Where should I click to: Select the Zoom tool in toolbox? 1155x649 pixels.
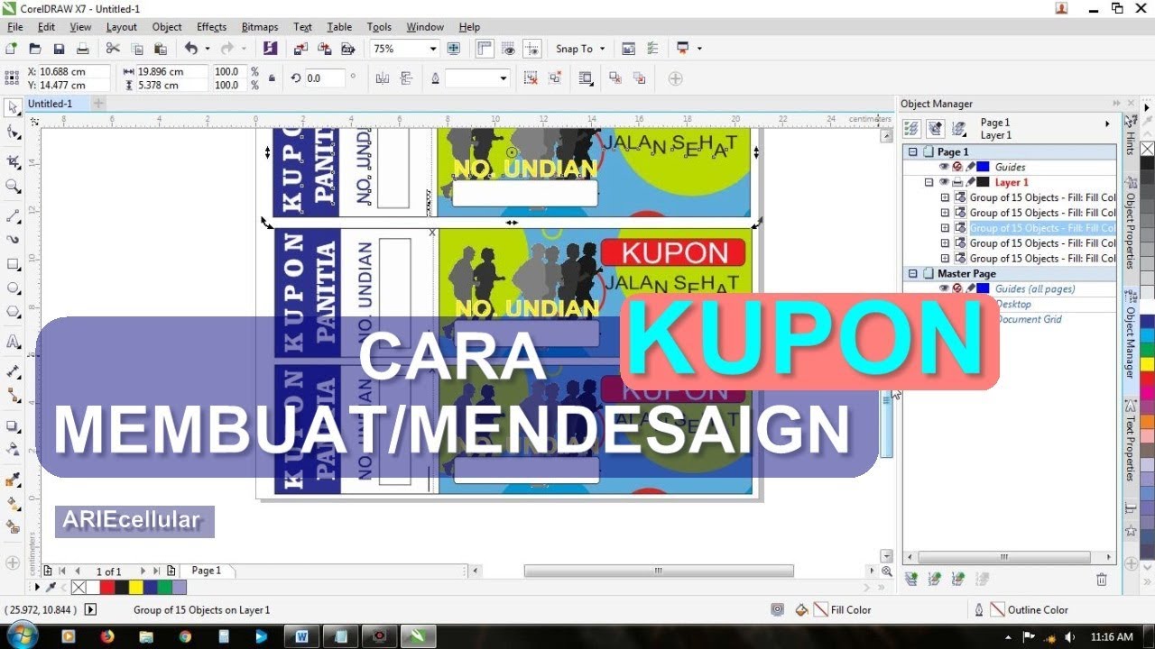[x=14, y=187]
